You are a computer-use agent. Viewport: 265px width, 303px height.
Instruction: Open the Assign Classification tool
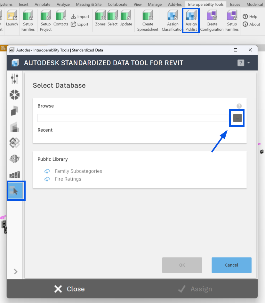tap(172, 21)
